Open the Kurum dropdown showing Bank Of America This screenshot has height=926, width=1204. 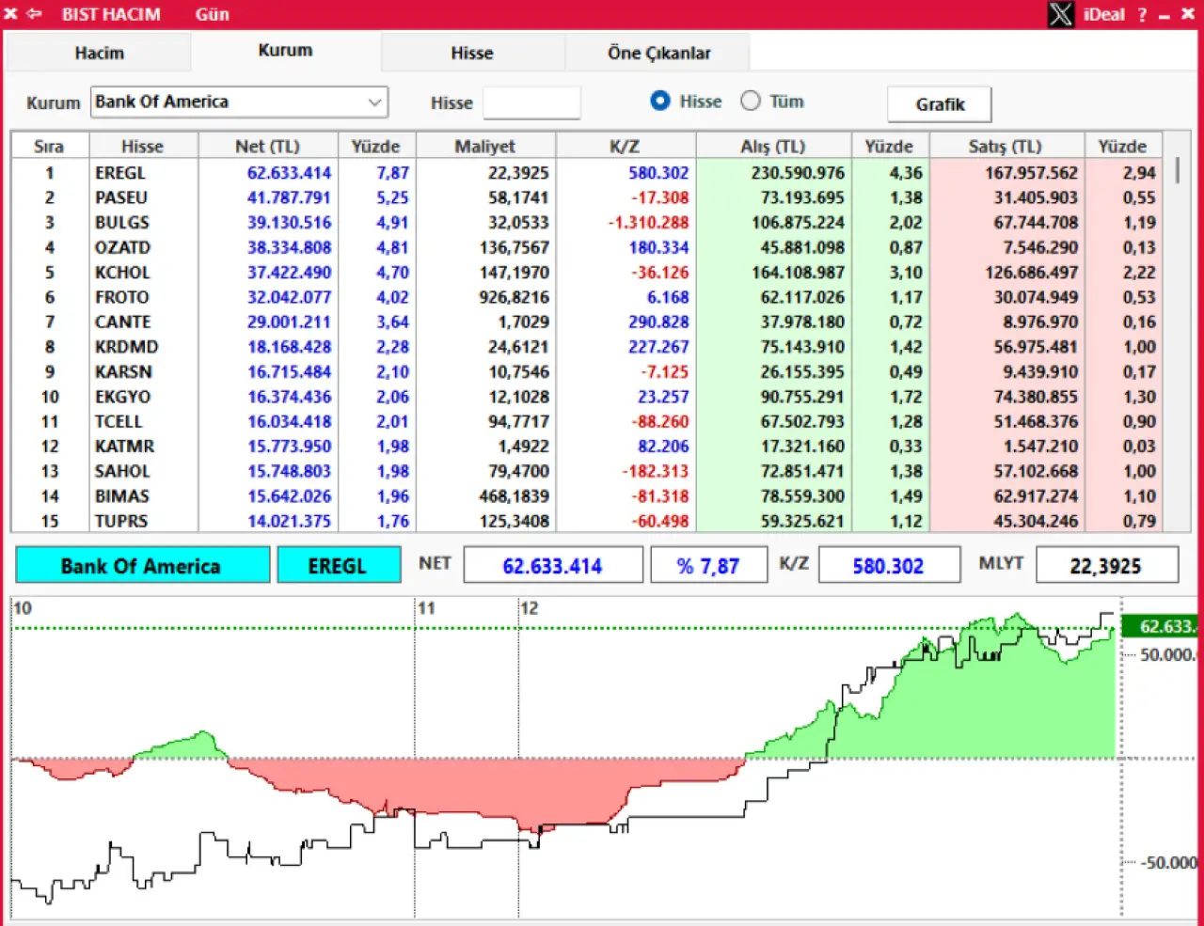(240, 102)
